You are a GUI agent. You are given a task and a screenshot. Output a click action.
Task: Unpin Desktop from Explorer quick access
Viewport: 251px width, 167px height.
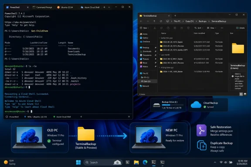[x=155, y=48]
